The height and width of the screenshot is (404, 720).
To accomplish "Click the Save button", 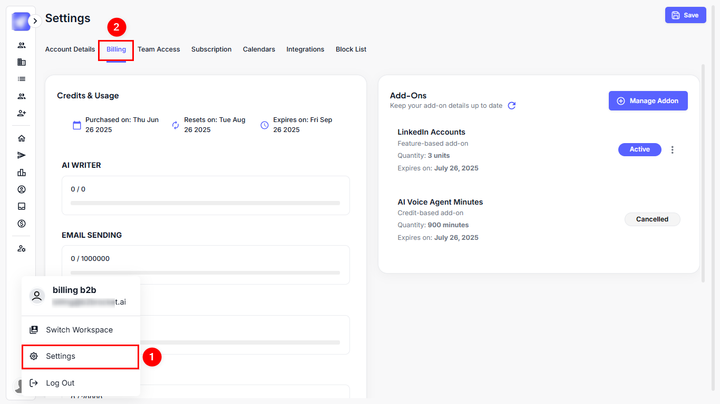I will (685, 15).
